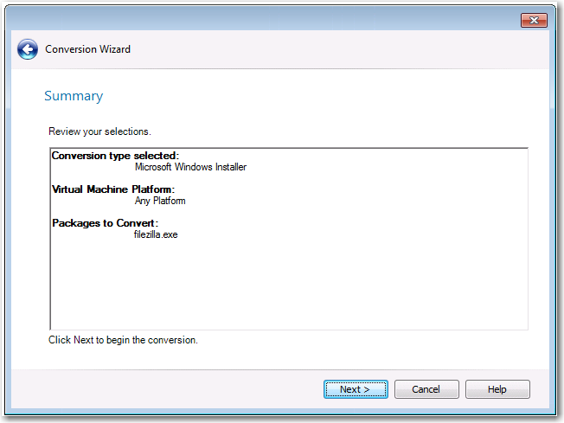Click the blank header area right of title
Screen dimensions: 564x423
pos(346,49)
